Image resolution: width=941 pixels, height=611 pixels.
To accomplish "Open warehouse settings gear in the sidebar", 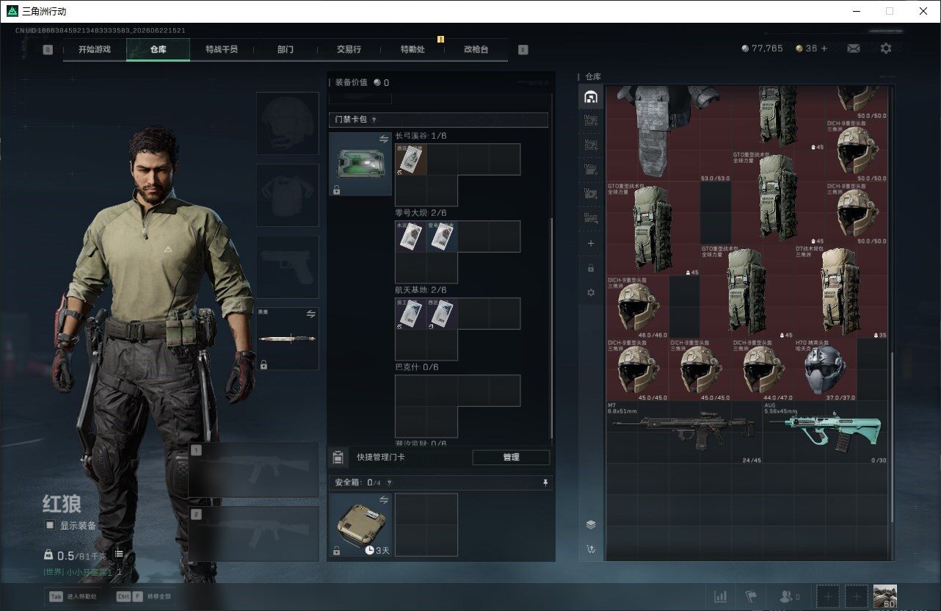I will pyautogui.click(x=591, y=292).
